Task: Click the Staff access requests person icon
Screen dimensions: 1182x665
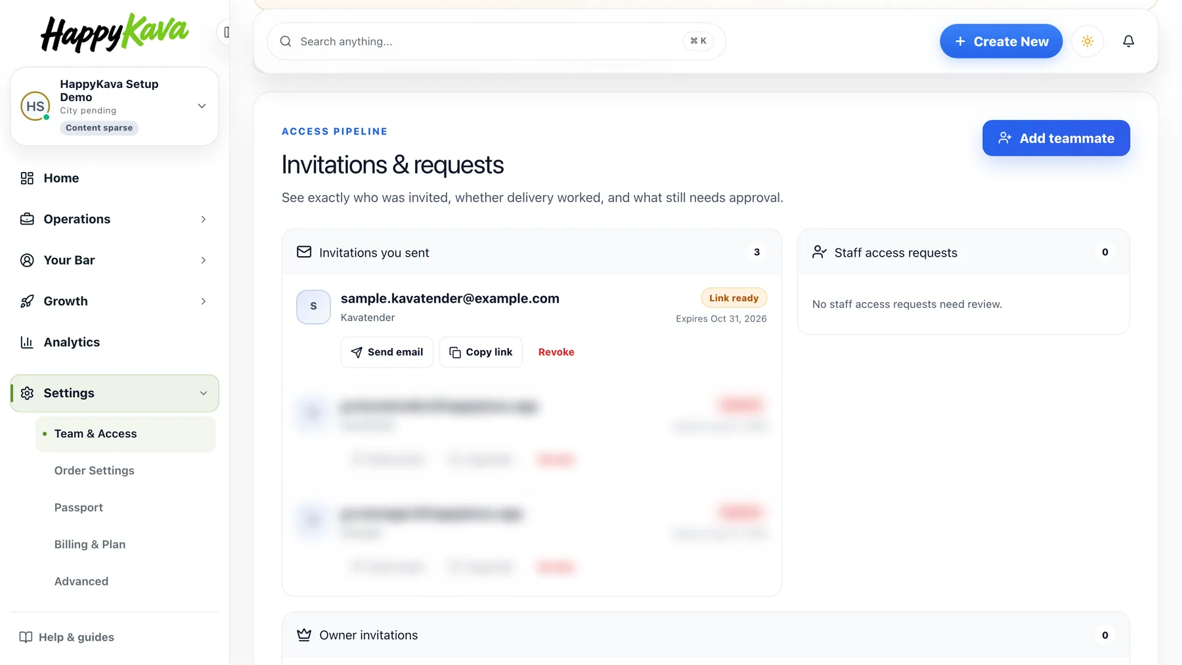Action: click(x=819, y=252)
